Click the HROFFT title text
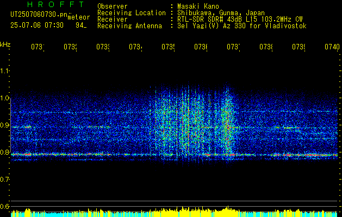Image resolution: width=342 pixels, height=217 pixels. tap(56, 4)
